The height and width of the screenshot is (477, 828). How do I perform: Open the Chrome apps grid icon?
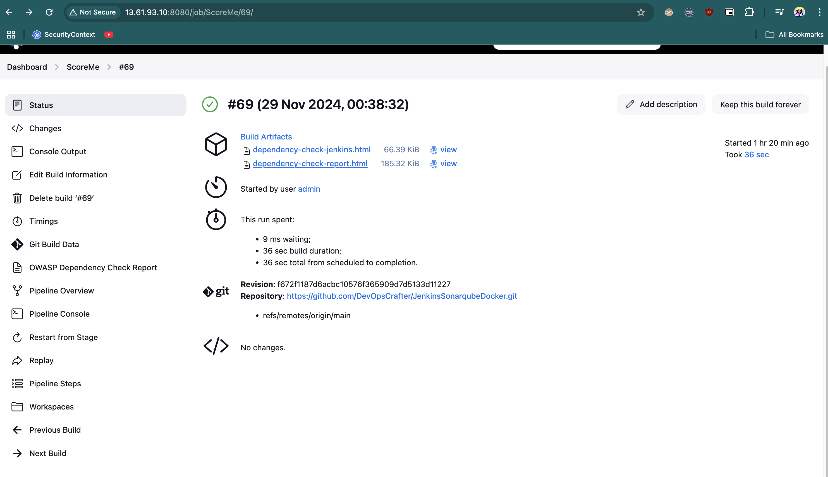11,34
